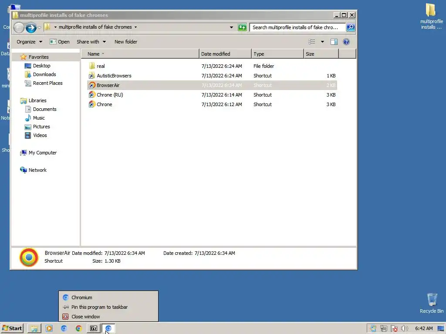Select the Chrone shortcut icon
446x334 pixels.
(x=91, y=104)
